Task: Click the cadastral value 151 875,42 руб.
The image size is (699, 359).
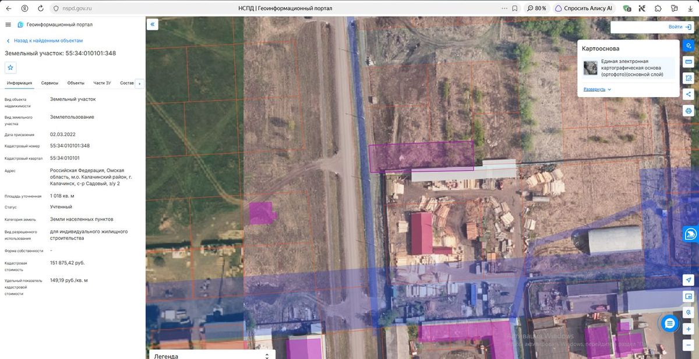Action: 68,263
